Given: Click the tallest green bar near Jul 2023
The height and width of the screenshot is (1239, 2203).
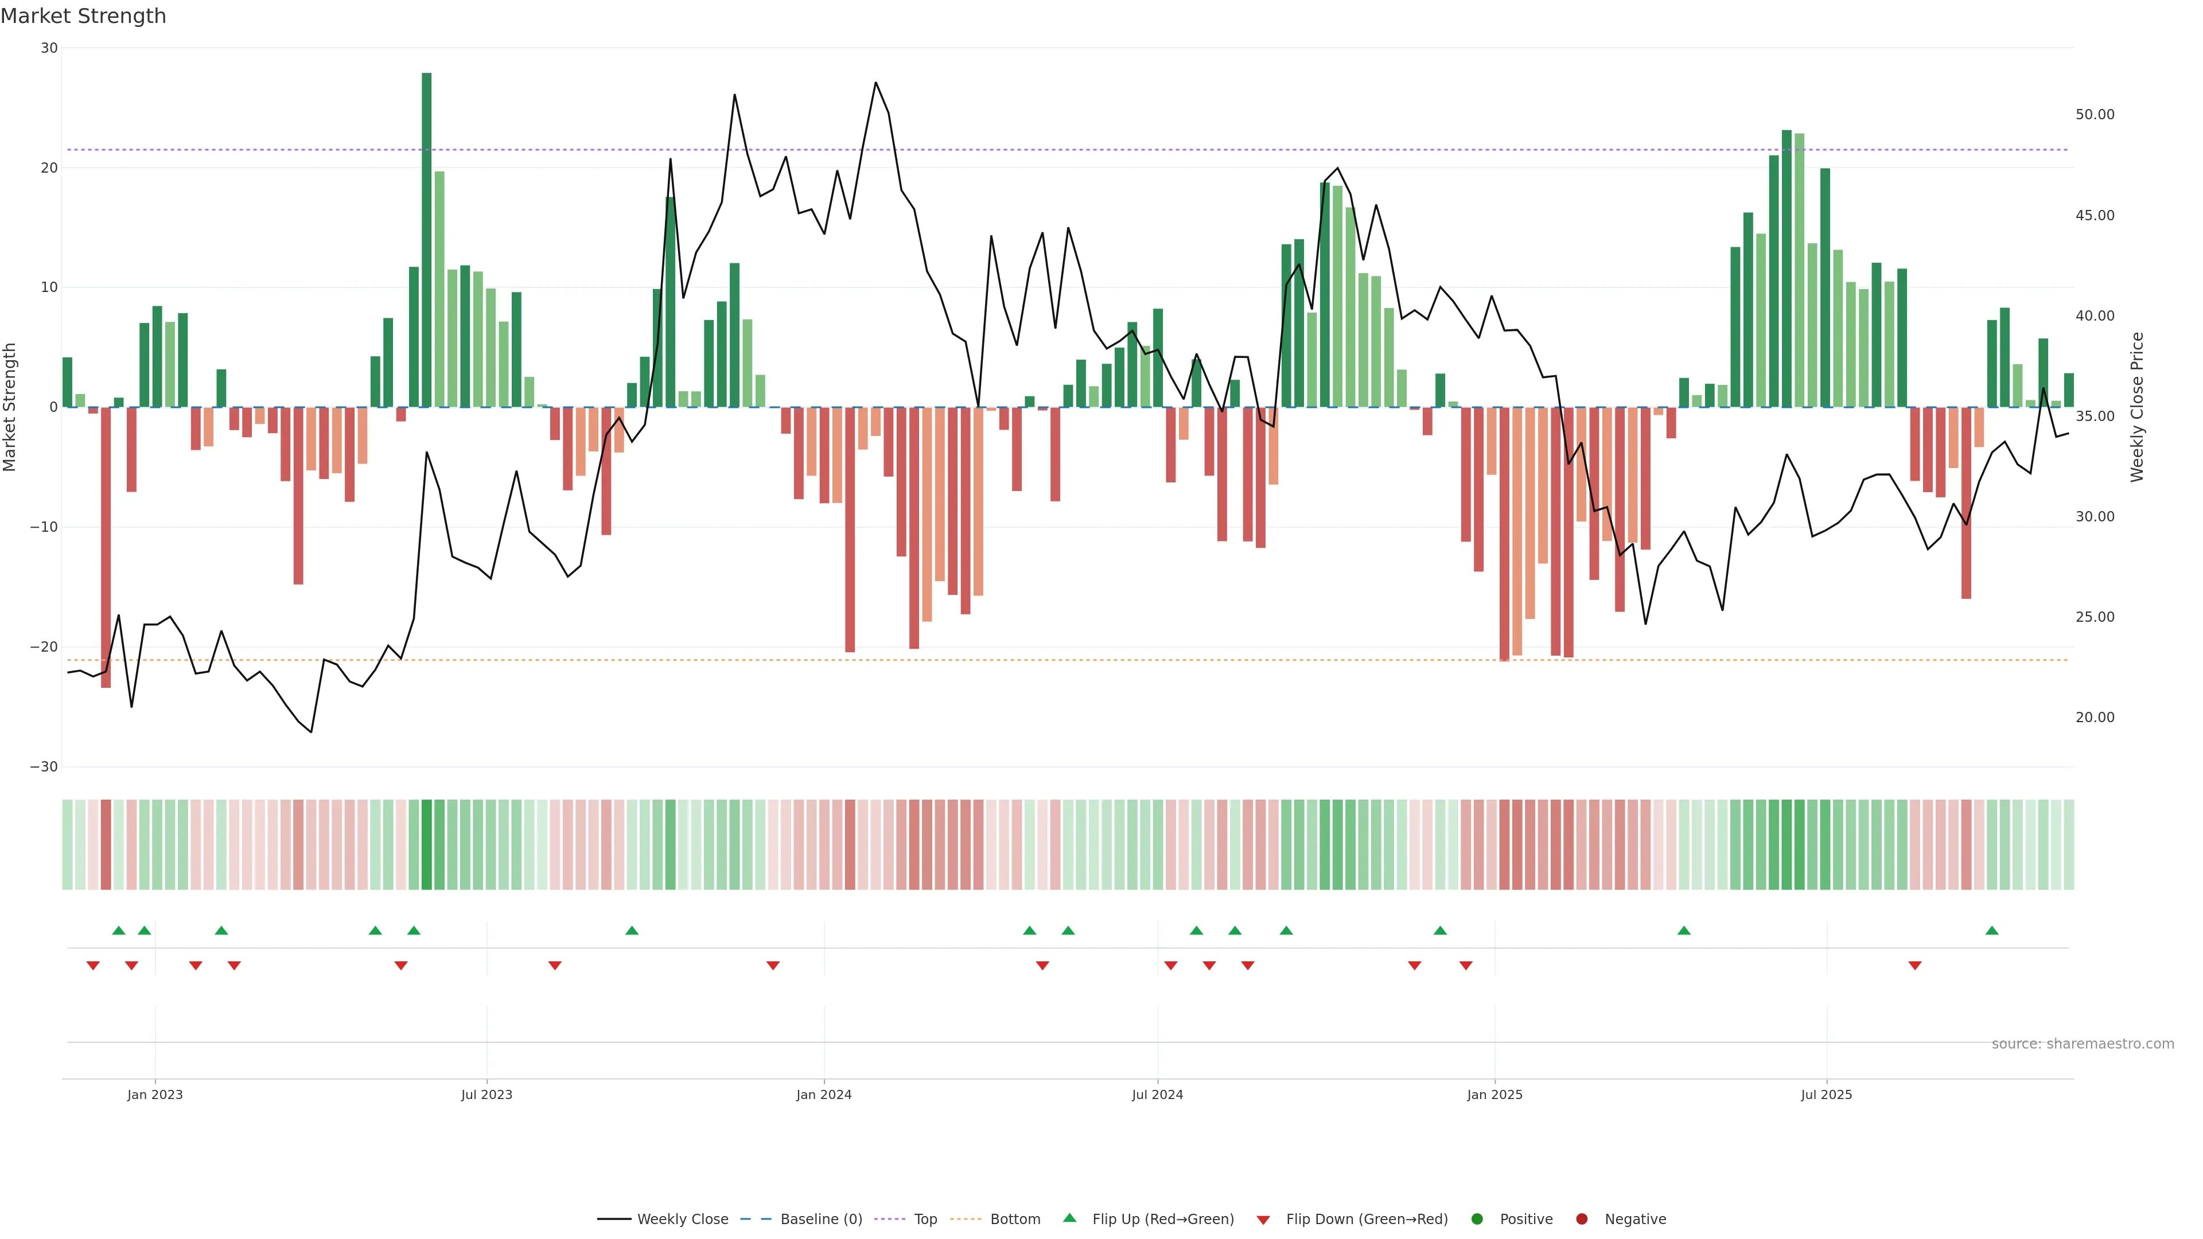Looking at the screenshot, I should tap(427, 239).
